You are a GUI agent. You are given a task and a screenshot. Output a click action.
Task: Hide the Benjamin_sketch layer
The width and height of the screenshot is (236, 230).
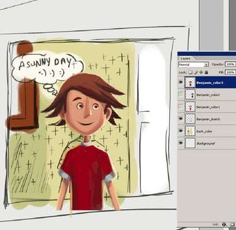(181, 119)
